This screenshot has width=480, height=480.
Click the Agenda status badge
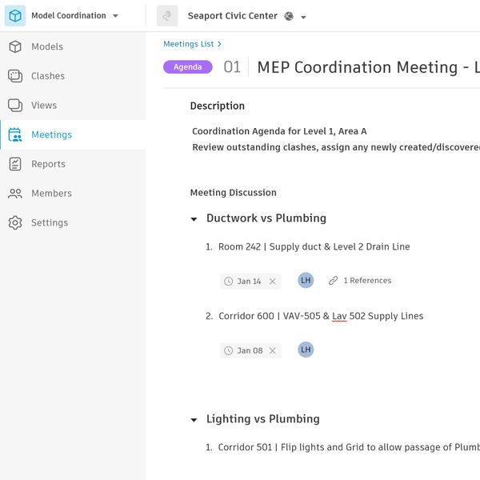pos(188,67)
